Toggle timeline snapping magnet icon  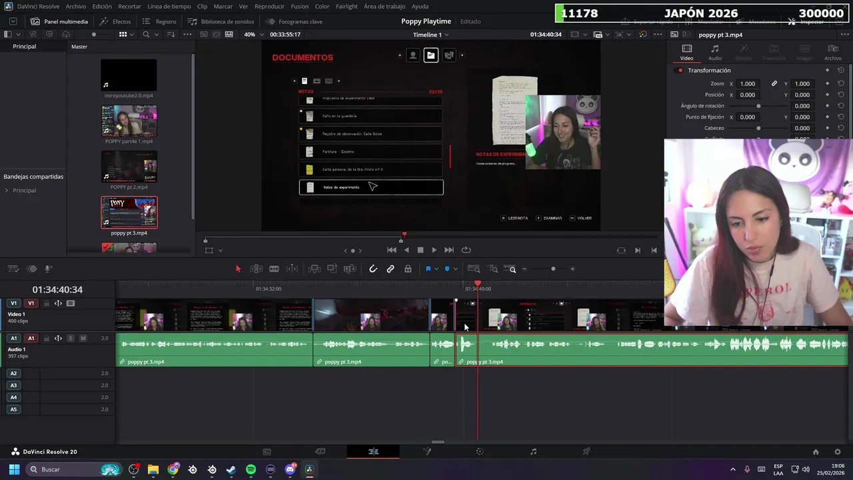tap(373, 269)
